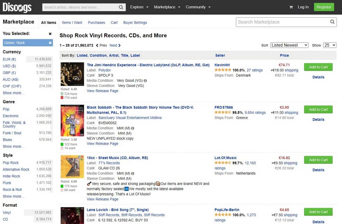View Details for Electric Ladyland listing

click(x=318, y=77)
